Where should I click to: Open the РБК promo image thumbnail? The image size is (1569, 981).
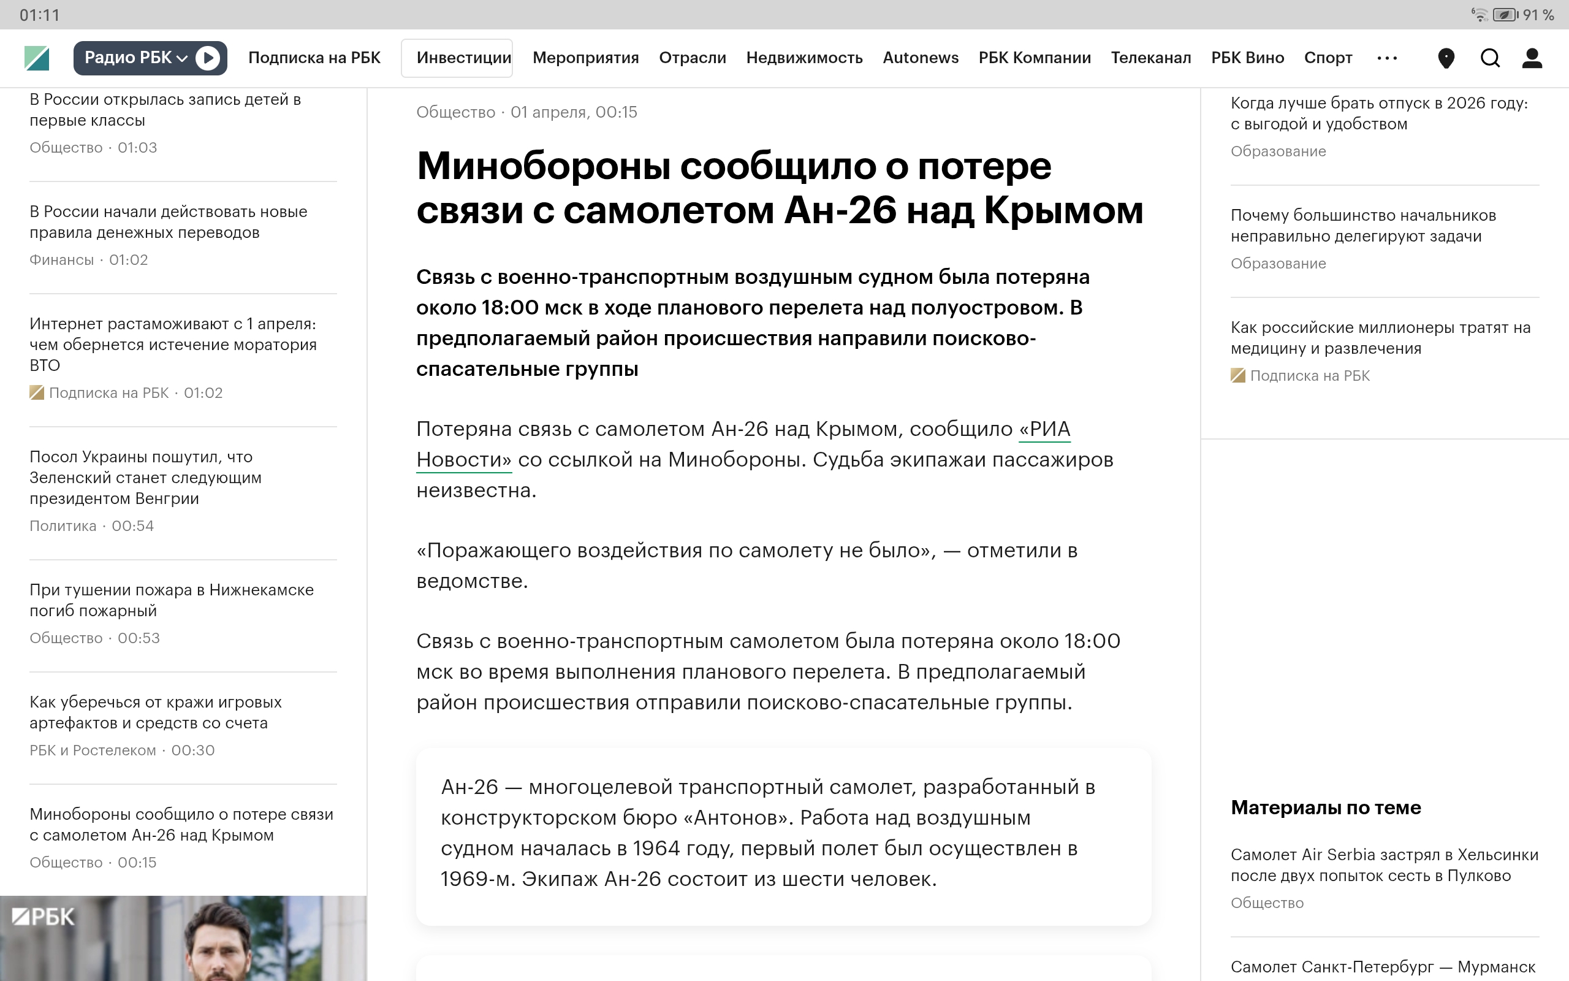(x=183, y=938)
